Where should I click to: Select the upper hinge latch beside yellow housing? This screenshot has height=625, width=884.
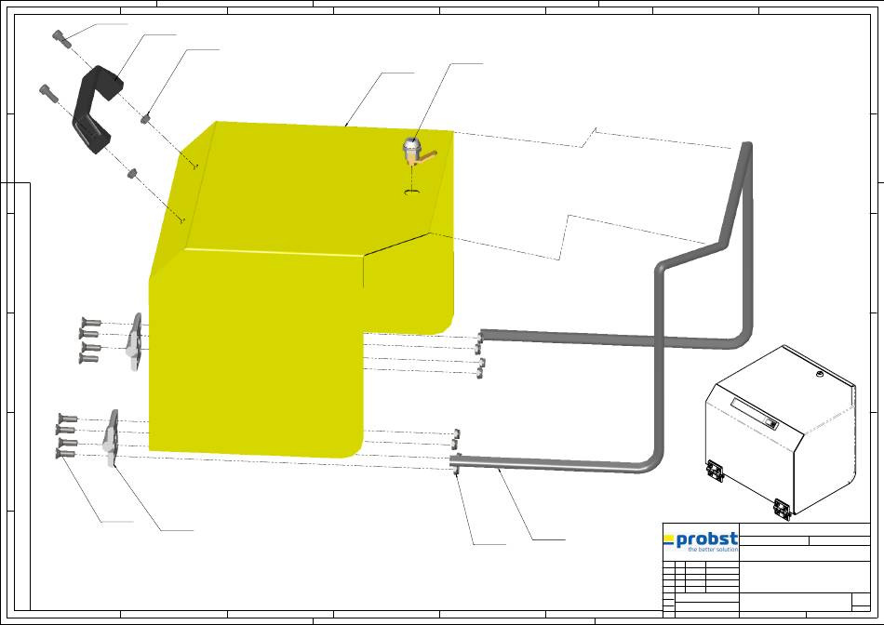[x=134, y=341]
